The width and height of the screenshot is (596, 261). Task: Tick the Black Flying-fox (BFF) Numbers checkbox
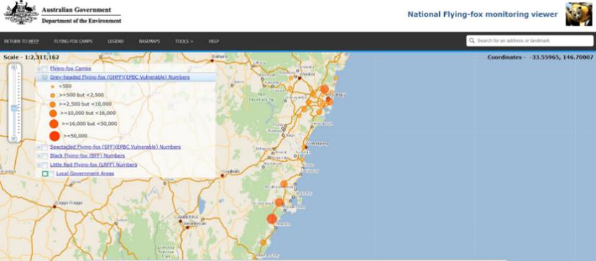(x=45, y=156)
